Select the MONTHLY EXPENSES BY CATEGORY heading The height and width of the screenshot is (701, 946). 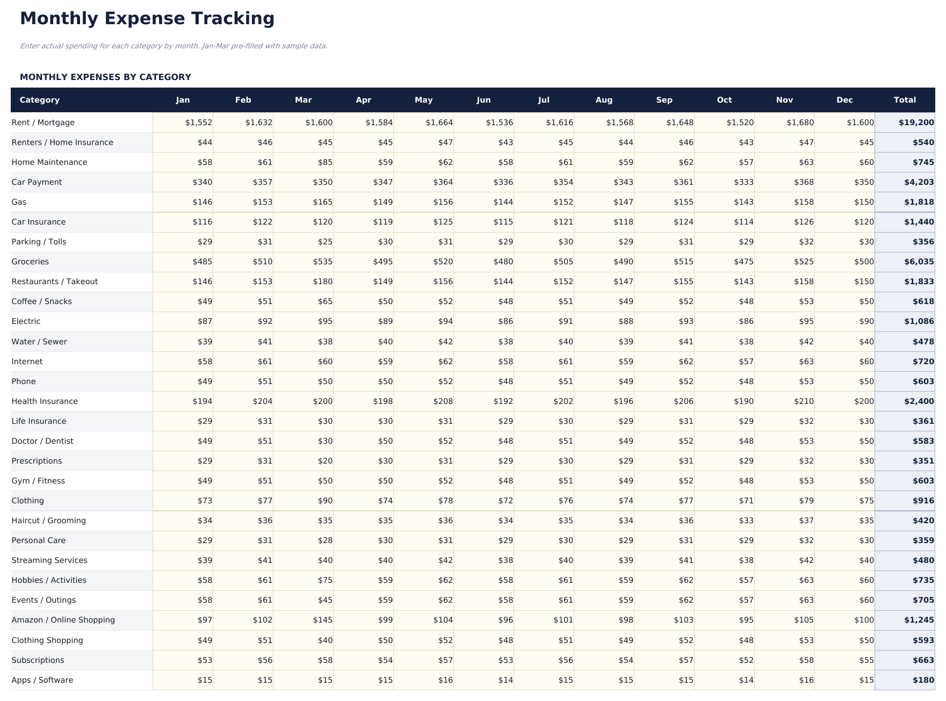click(105, 77)
